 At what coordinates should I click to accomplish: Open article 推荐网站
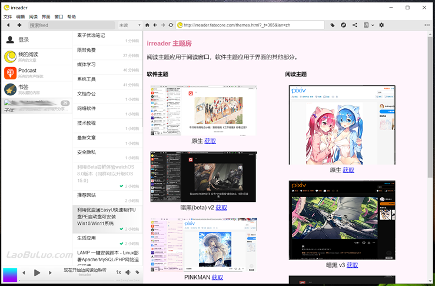108,198
